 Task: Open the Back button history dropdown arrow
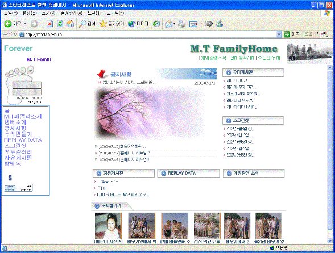tap(25, 24)
